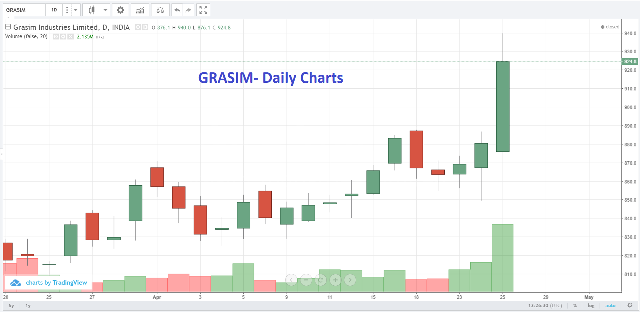Click the 900.0 price axis label
This screenshot has width=640, height=312.
(630, 107)
